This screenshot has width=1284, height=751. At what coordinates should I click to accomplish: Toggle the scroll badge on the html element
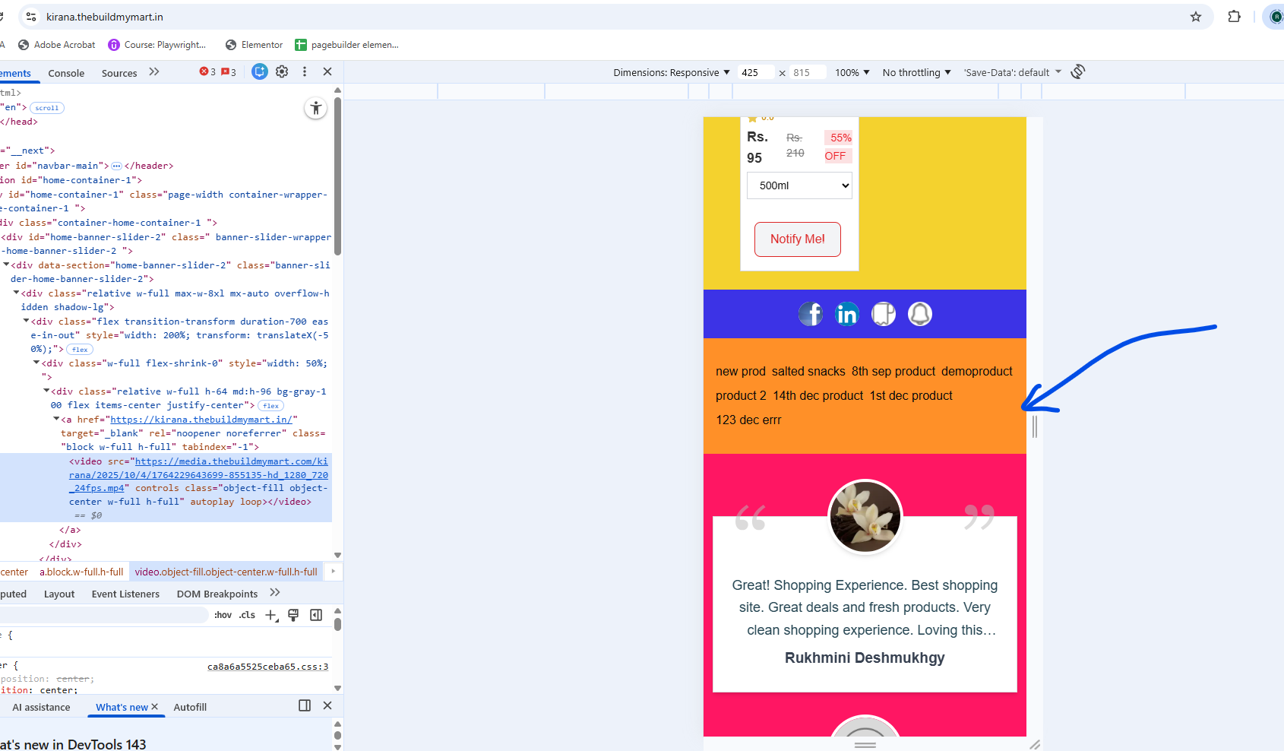(47, 108)
